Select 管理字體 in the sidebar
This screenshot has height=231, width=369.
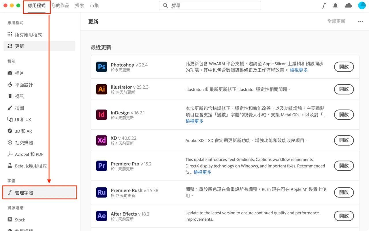39,193
